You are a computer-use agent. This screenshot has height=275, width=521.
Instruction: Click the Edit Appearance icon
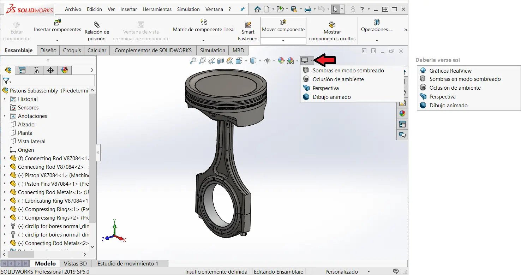281,60
